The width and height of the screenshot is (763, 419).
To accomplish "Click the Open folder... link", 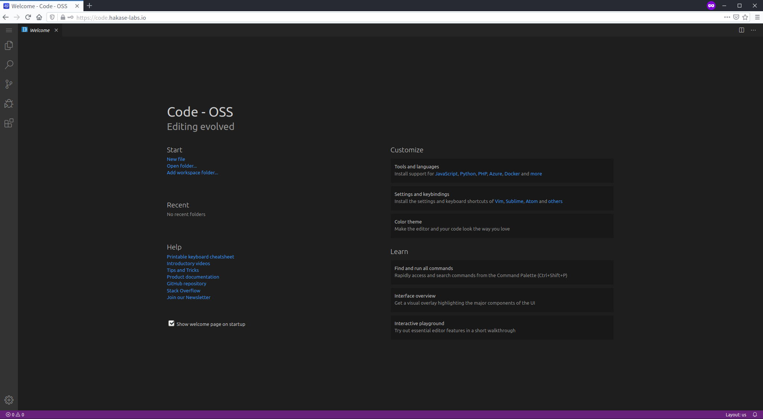I will click(x=182, y=166).
